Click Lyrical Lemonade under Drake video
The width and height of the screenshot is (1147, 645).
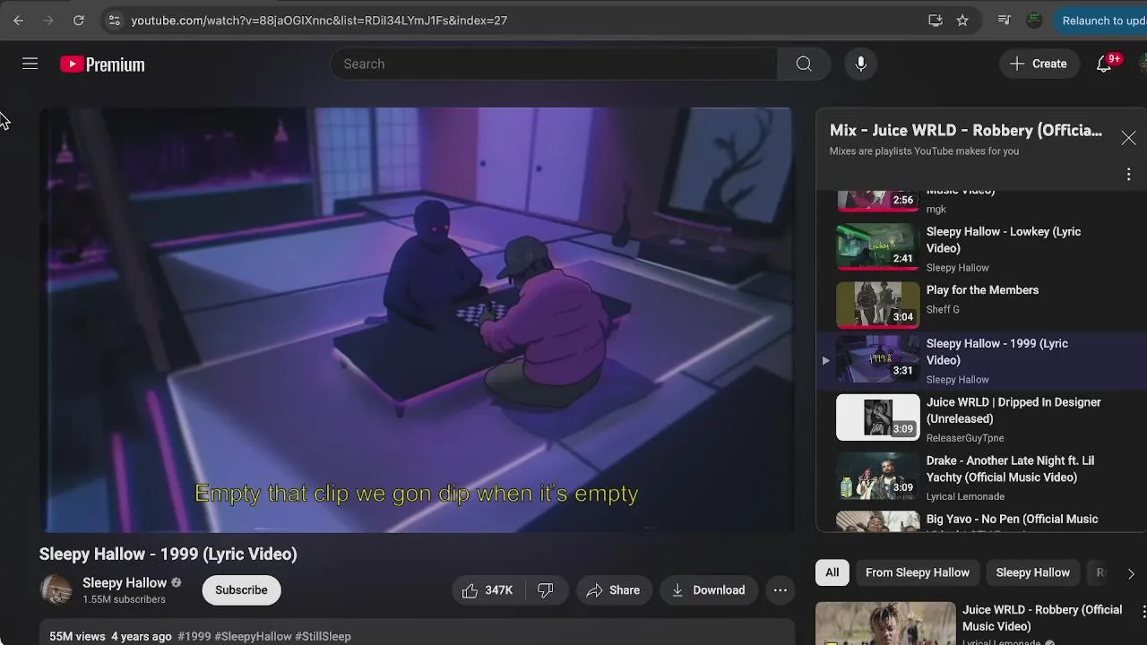(x=965, y=496)
